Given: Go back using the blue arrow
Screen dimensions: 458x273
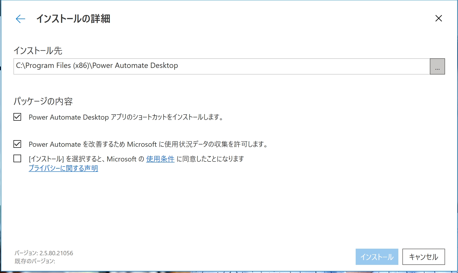Looking at the screenshot, I should click(20, 19).
